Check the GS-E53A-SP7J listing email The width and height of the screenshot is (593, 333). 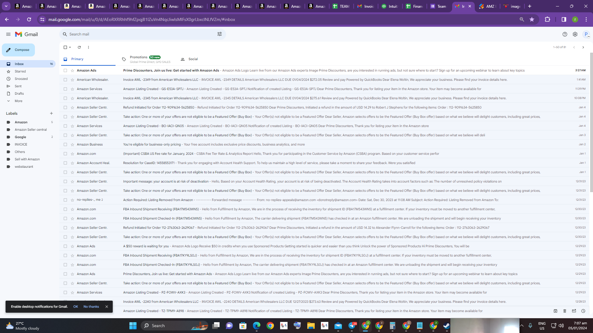coord(65,89)
